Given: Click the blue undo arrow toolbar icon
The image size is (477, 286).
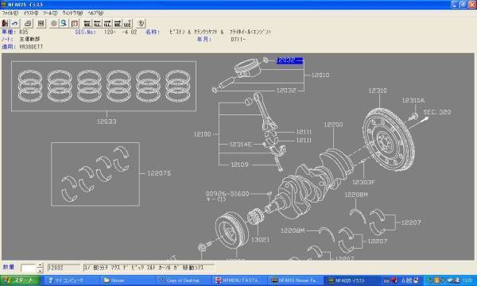Looking at the screenshot, I should (14, 23).
